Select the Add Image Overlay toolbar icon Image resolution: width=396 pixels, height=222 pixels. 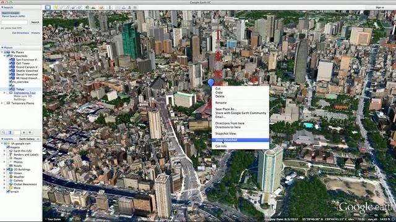pos(74,7)
